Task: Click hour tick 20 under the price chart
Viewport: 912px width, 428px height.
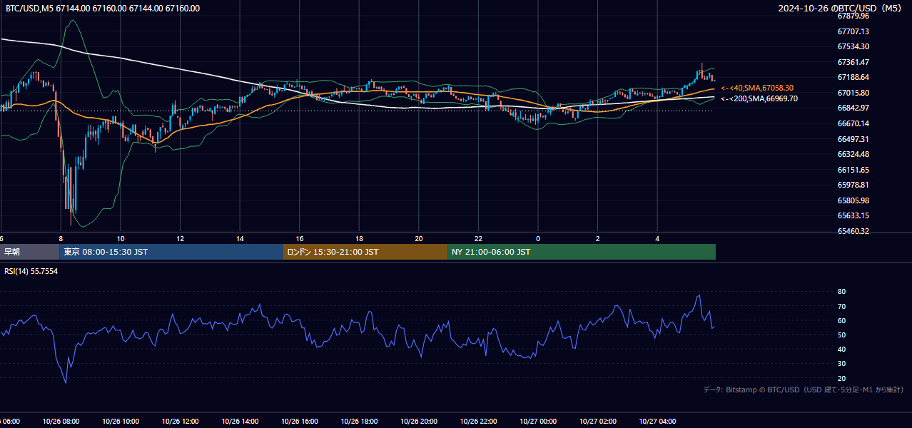Action: (x=419, y=238)
